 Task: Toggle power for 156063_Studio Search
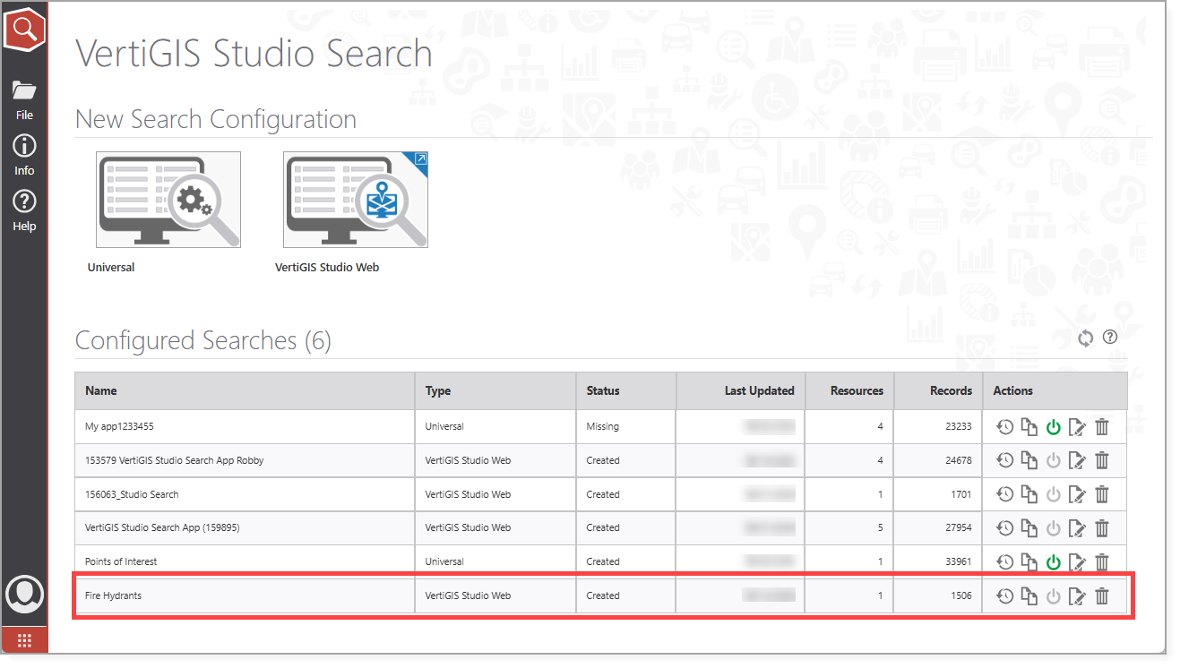tap(1054, 494)
